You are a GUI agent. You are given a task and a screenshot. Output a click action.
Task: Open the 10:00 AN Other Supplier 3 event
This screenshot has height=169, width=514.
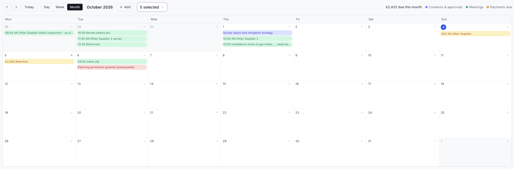[257, 39]
